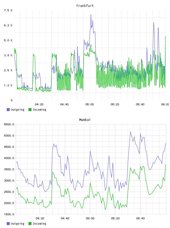Viewport: 170px width, 228px height.
Task: Click the 05:20 time label on Mumbai axis
Action: click(x=115, y=218)
